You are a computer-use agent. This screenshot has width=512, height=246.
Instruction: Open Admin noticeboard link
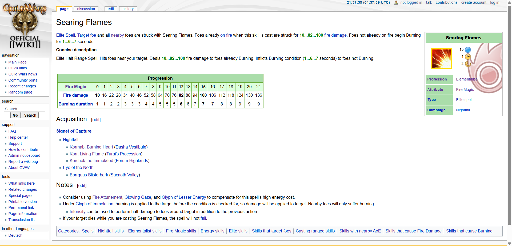coord(24,155)
